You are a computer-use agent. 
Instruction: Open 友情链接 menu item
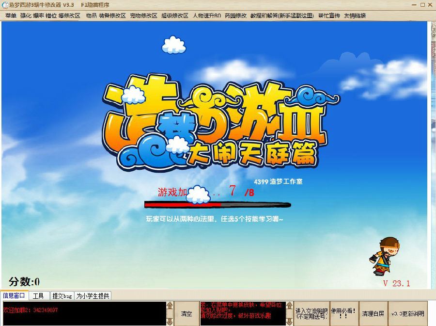pos(355,16)
